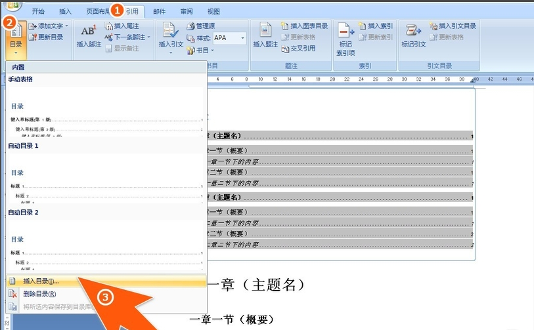Switch to the 审阅 (Review) tab
534x330 pixels.
point(187,11)
